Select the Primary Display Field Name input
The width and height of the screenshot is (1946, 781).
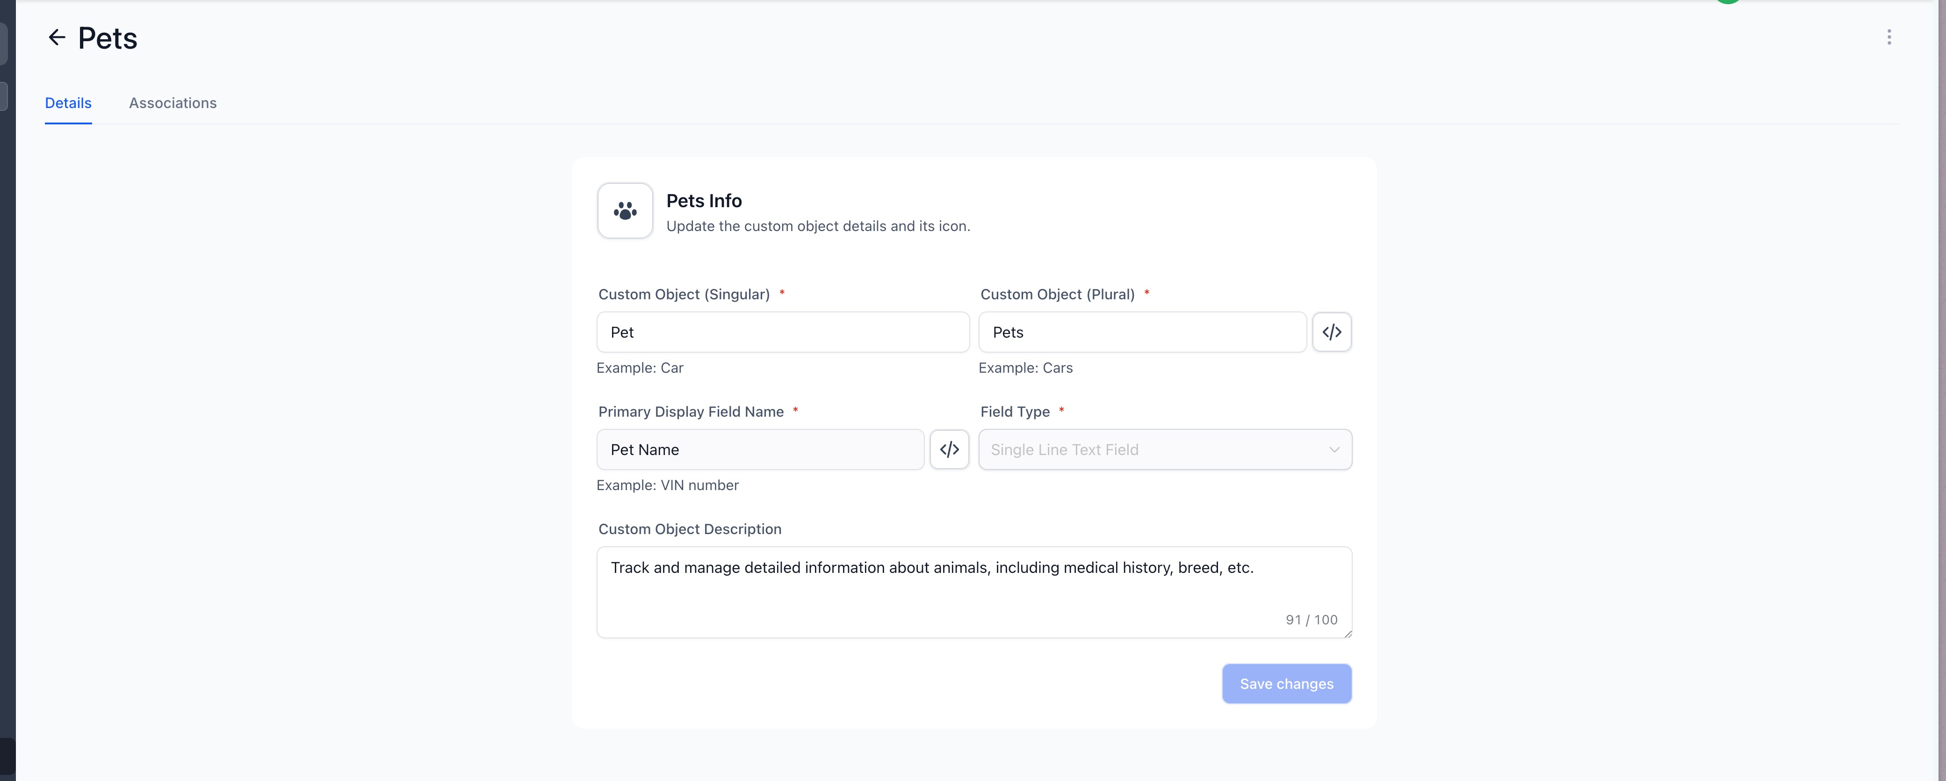coord(759,449)
